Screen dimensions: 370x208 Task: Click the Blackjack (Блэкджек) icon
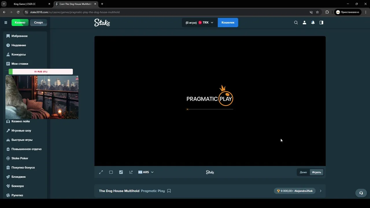pos(8,177)
